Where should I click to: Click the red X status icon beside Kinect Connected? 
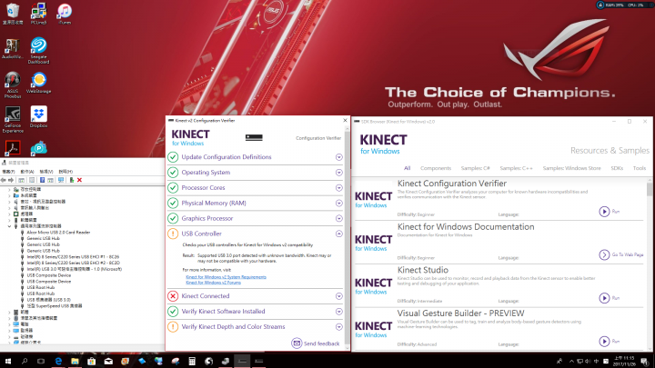point(173,296)
